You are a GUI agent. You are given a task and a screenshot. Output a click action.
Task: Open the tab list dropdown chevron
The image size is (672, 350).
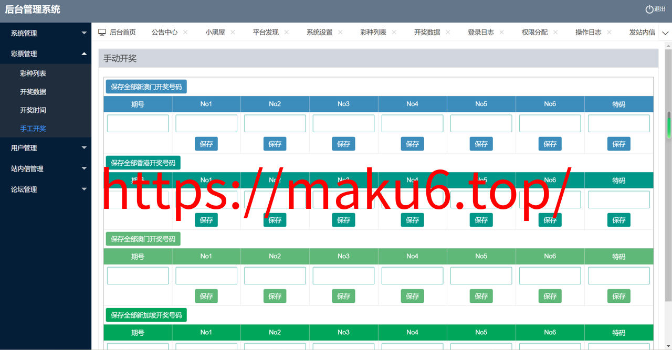tap(665, 33)
